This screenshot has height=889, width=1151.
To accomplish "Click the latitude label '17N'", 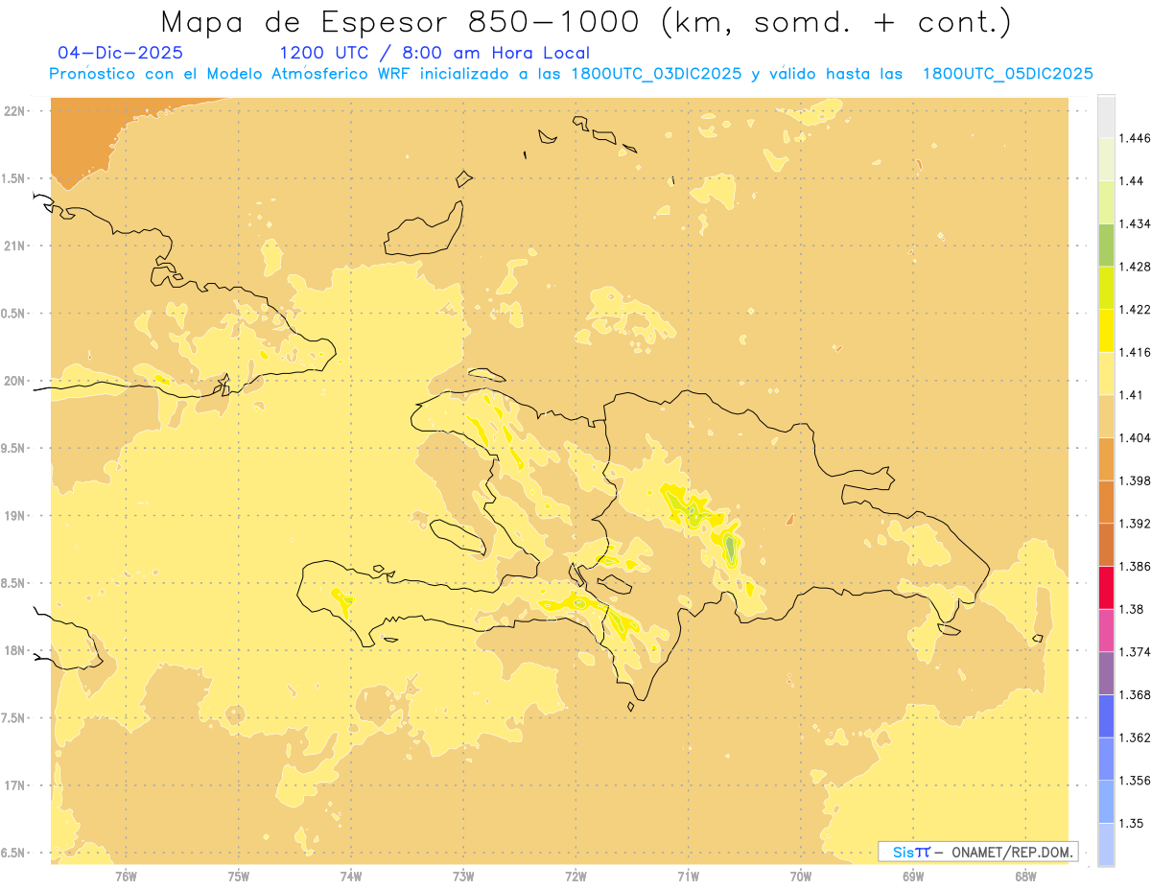I will coord(14,785).
